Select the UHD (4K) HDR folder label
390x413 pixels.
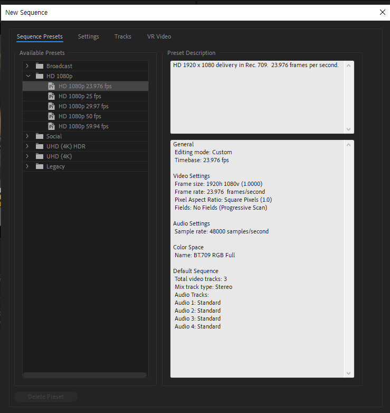(66, 146)
